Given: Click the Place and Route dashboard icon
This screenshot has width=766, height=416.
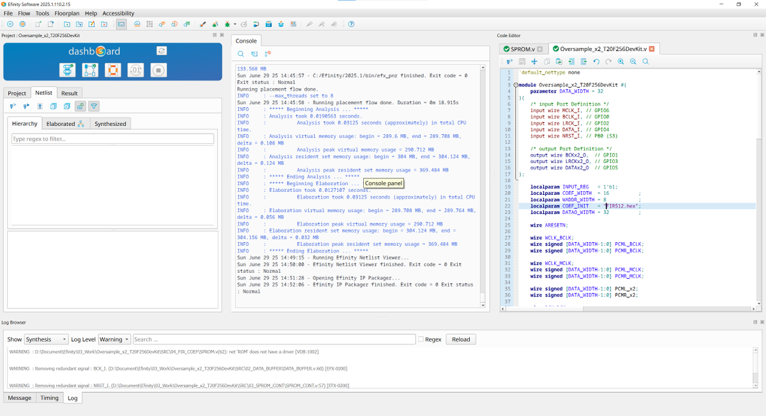Looking at the screenshot, I should 90,70.
